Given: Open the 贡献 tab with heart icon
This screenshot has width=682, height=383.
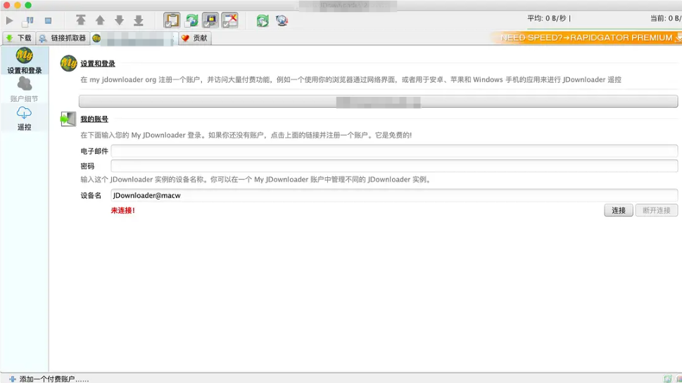Looking at the screenshot, I should point(195,38).
